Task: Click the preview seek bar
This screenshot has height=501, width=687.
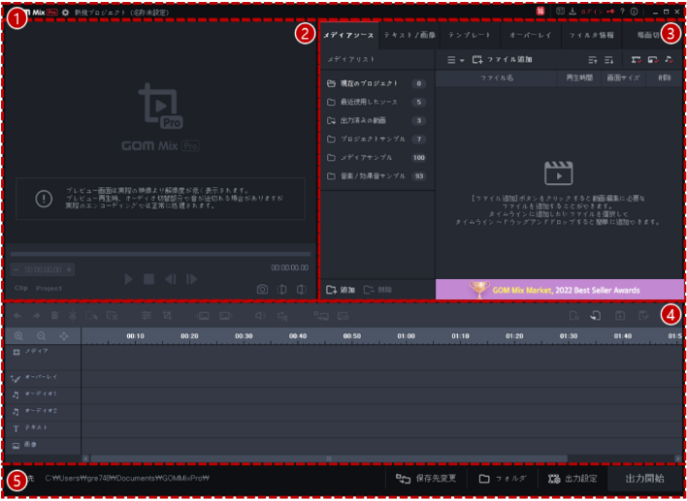Action: (160, 254)
